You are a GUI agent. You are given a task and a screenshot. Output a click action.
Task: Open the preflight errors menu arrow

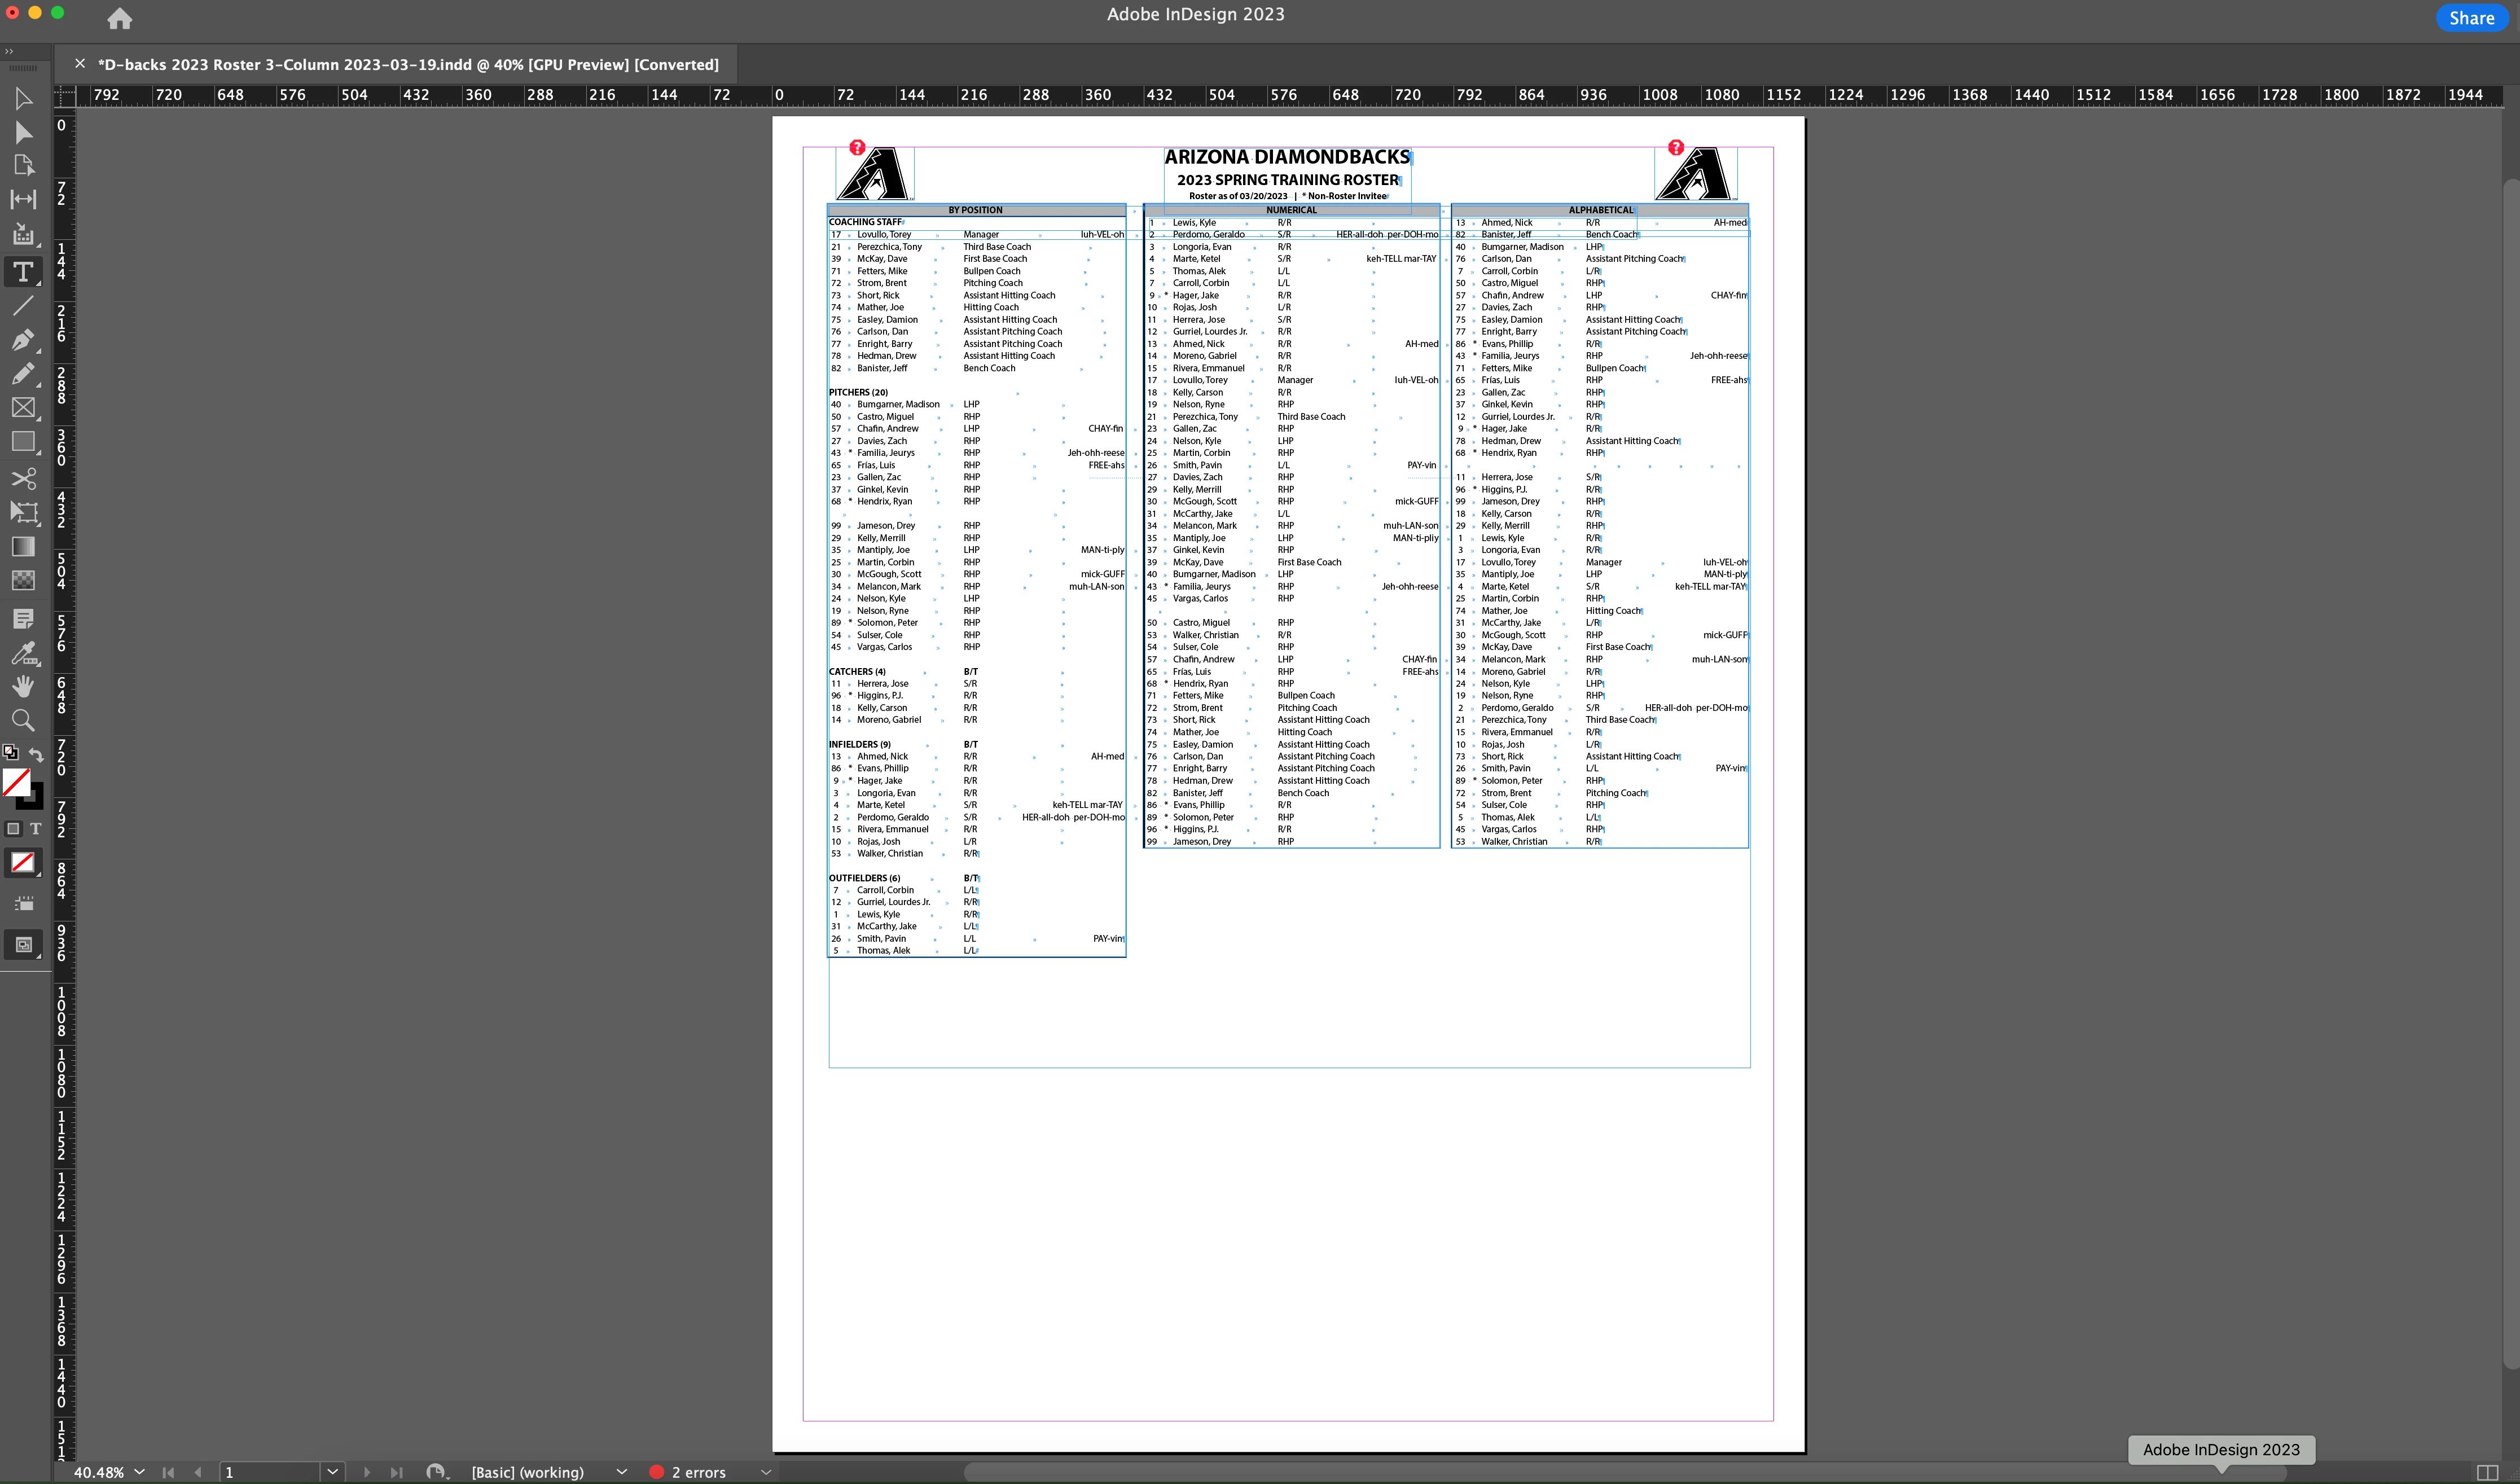tap(766, 1472)
